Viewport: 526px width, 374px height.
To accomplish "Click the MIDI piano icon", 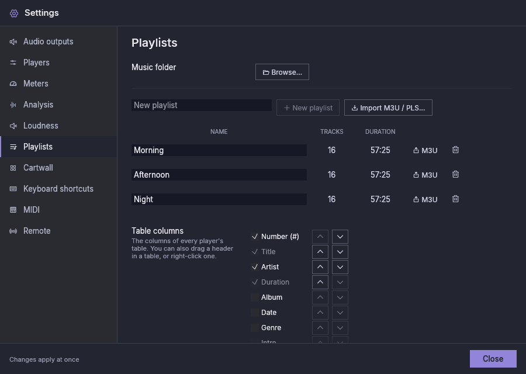I will pos(13,210).
